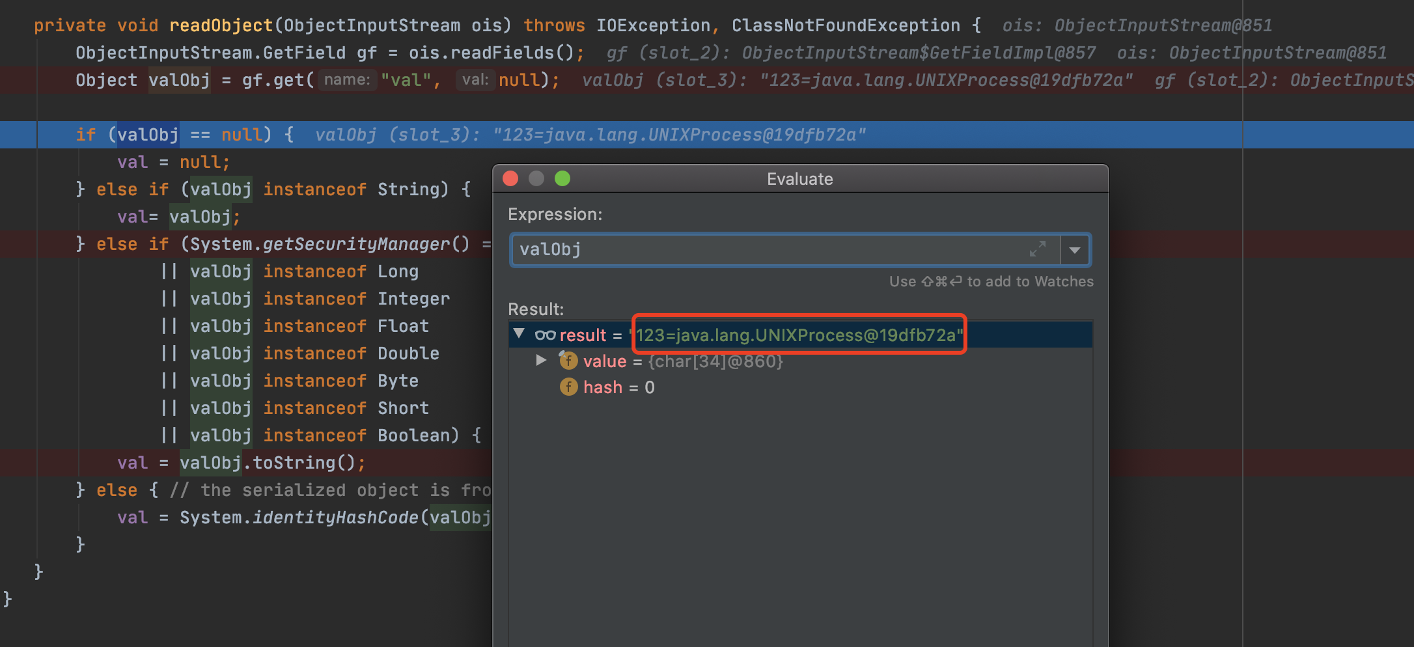Click the glasses watch icon beside result
Screen dimensions: 1414x647
(x=545, y=335)
